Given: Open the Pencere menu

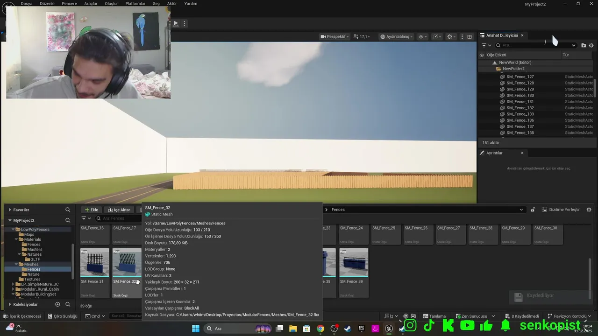Looking at the screenshot, I should (69, 4).
